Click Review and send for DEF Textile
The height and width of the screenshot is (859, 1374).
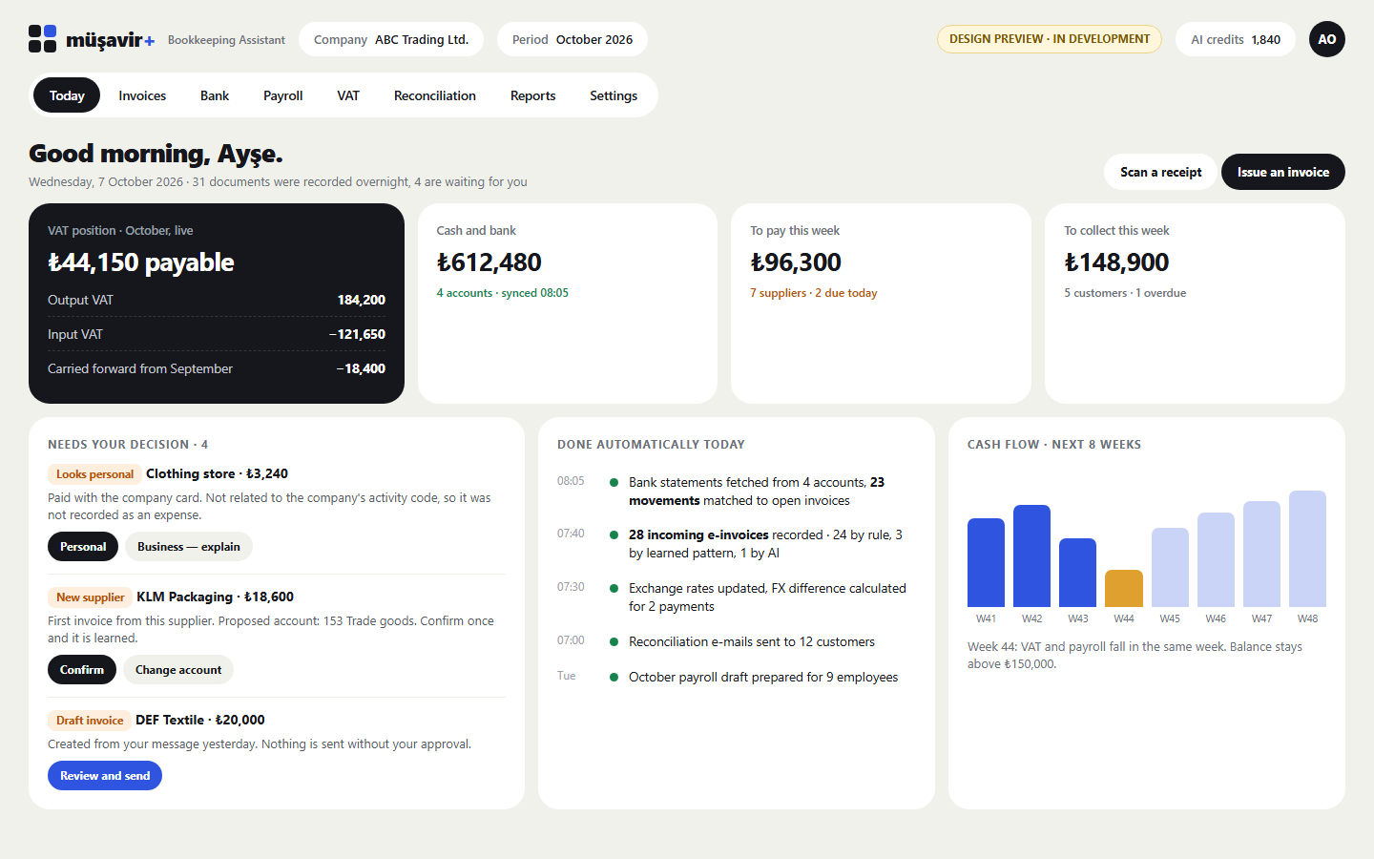(105, 776)
